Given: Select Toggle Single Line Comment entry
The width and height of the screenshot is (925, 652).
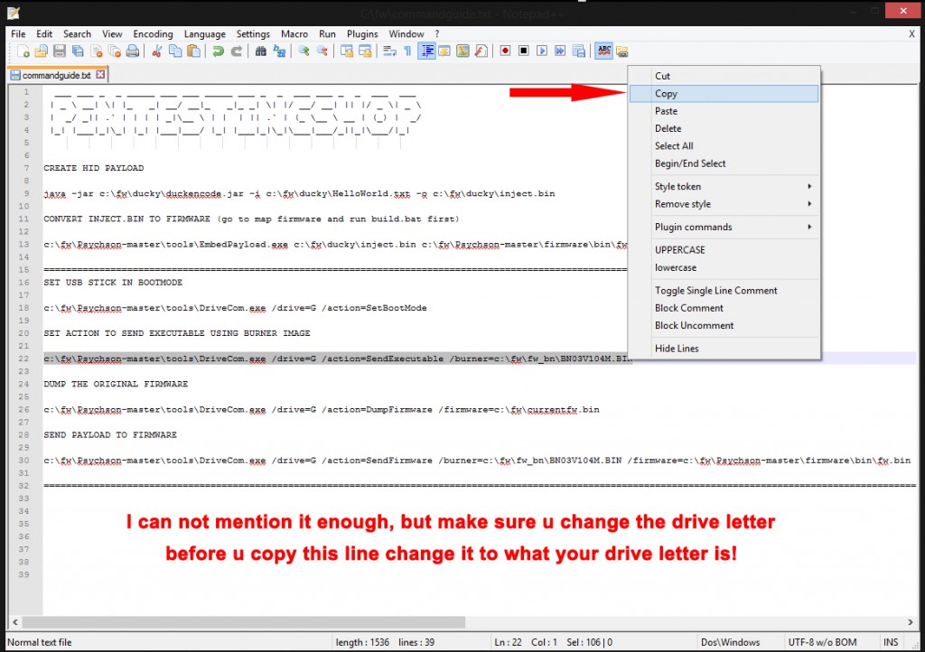Looking at the screenshot, I should tap(724, 291).
